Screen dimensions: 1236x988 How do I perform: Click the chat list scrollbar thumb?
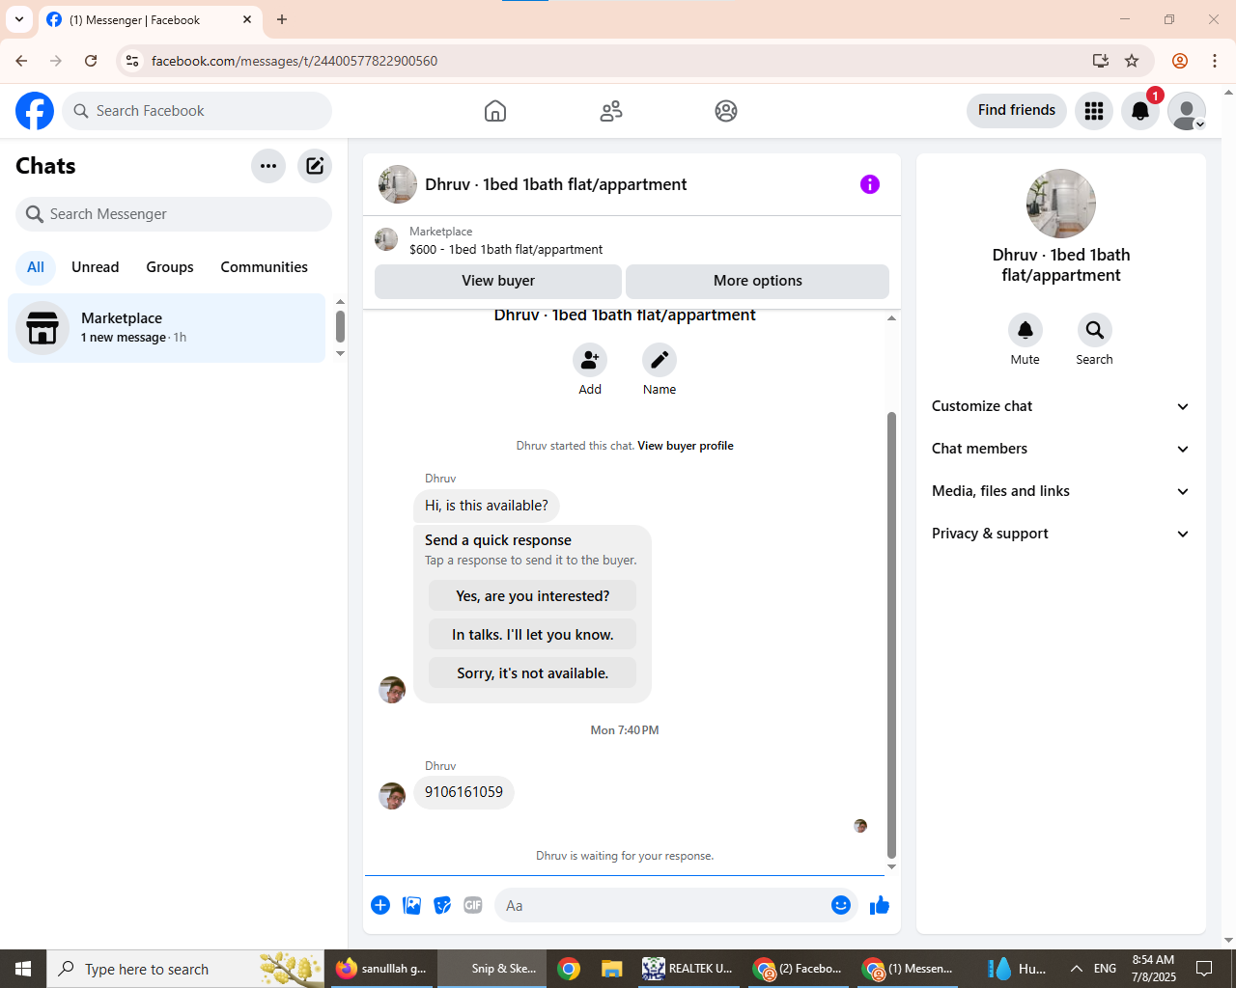tap(340, 326)
